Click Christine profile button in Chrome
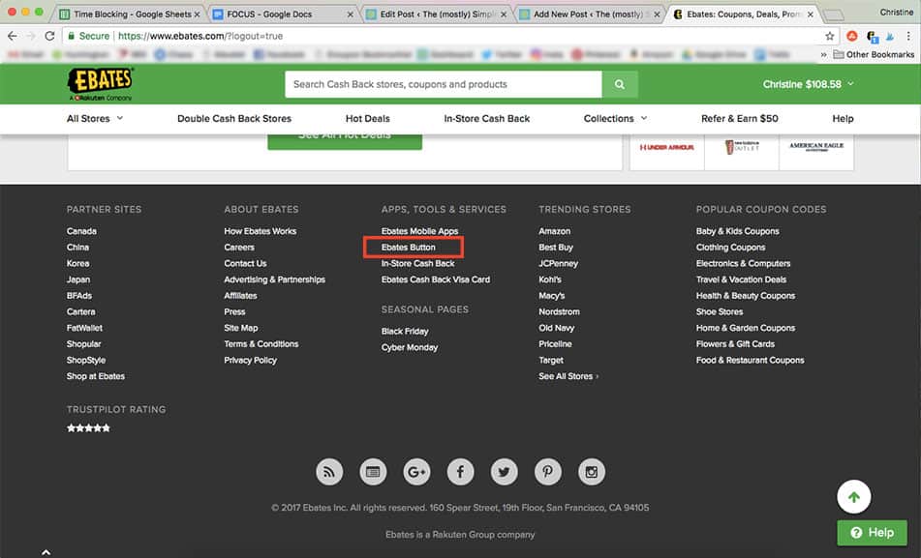This screenshot has width=921, height=558. (x=897, y=12)
